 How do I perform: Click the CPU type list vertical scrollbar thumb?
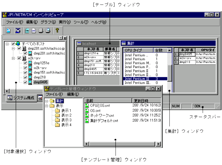[x=170, y=73]
